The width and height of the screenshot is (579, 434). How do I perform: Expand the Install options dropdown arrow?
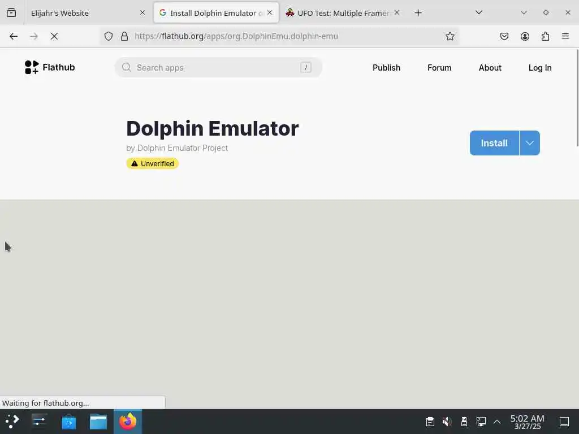tap(529, 143)
